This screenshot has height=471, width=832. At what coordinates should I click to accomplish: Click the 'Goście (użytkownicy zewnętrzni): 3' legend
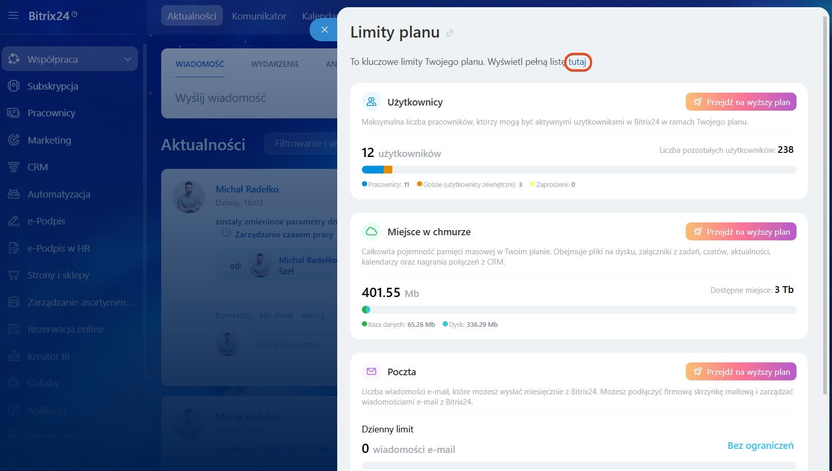tap(470, 184)
